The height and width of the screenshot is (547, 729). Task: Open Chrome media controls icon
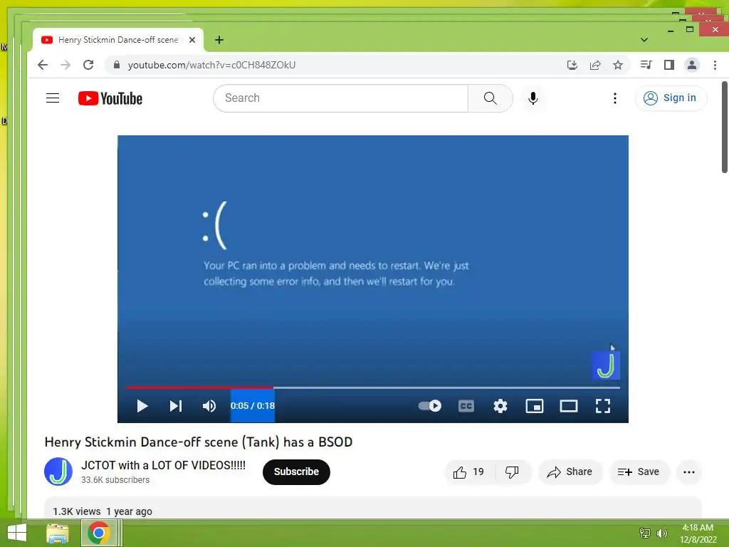[x=646, y=65]
